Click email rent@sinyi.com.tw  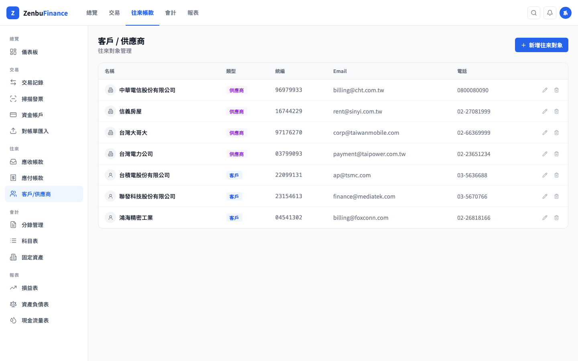coord(358,112)
